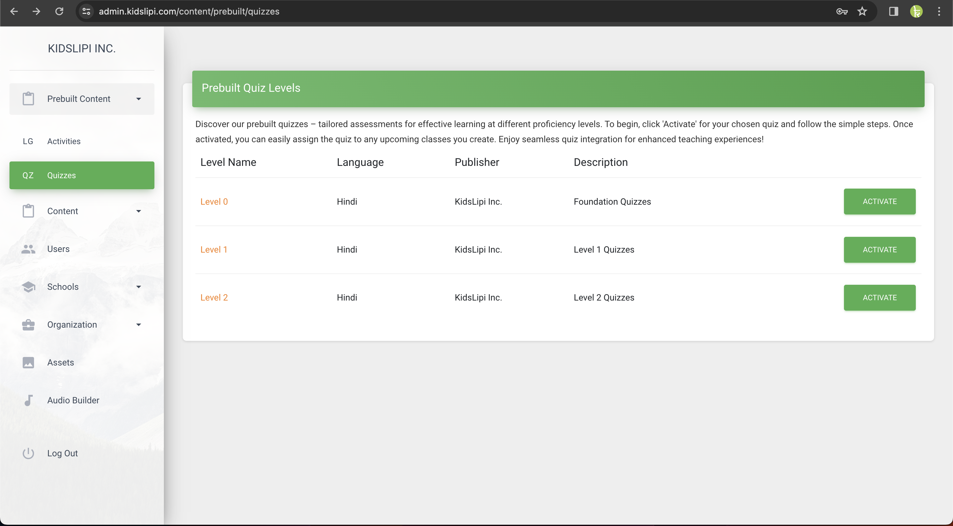Click the Audio Builder music note icon
The height and width of the screenshot is (526, 953).
[x=28, y=400]
